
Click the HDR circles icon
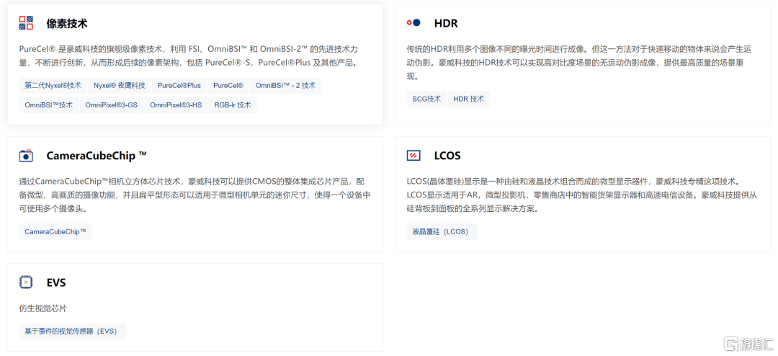413,23
